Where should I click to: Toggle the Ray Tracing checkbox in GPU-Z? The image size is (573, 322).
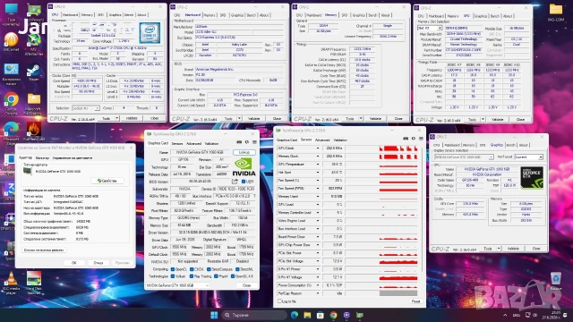click(x=192, y=276)
